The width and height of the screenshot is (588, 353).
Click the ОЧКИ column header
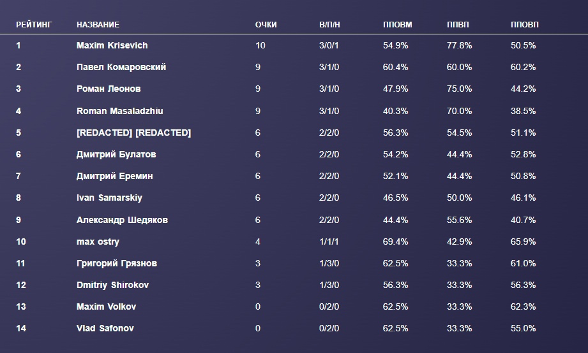point(266,25)
